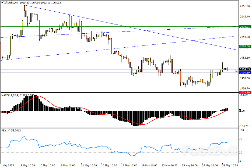Select the green 2030.01 price label

[245, 27]
